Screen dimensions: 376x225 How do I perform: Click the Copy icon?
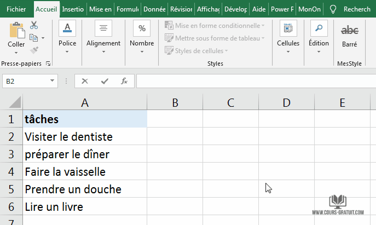pyautogui.click(x=33, y=38)
